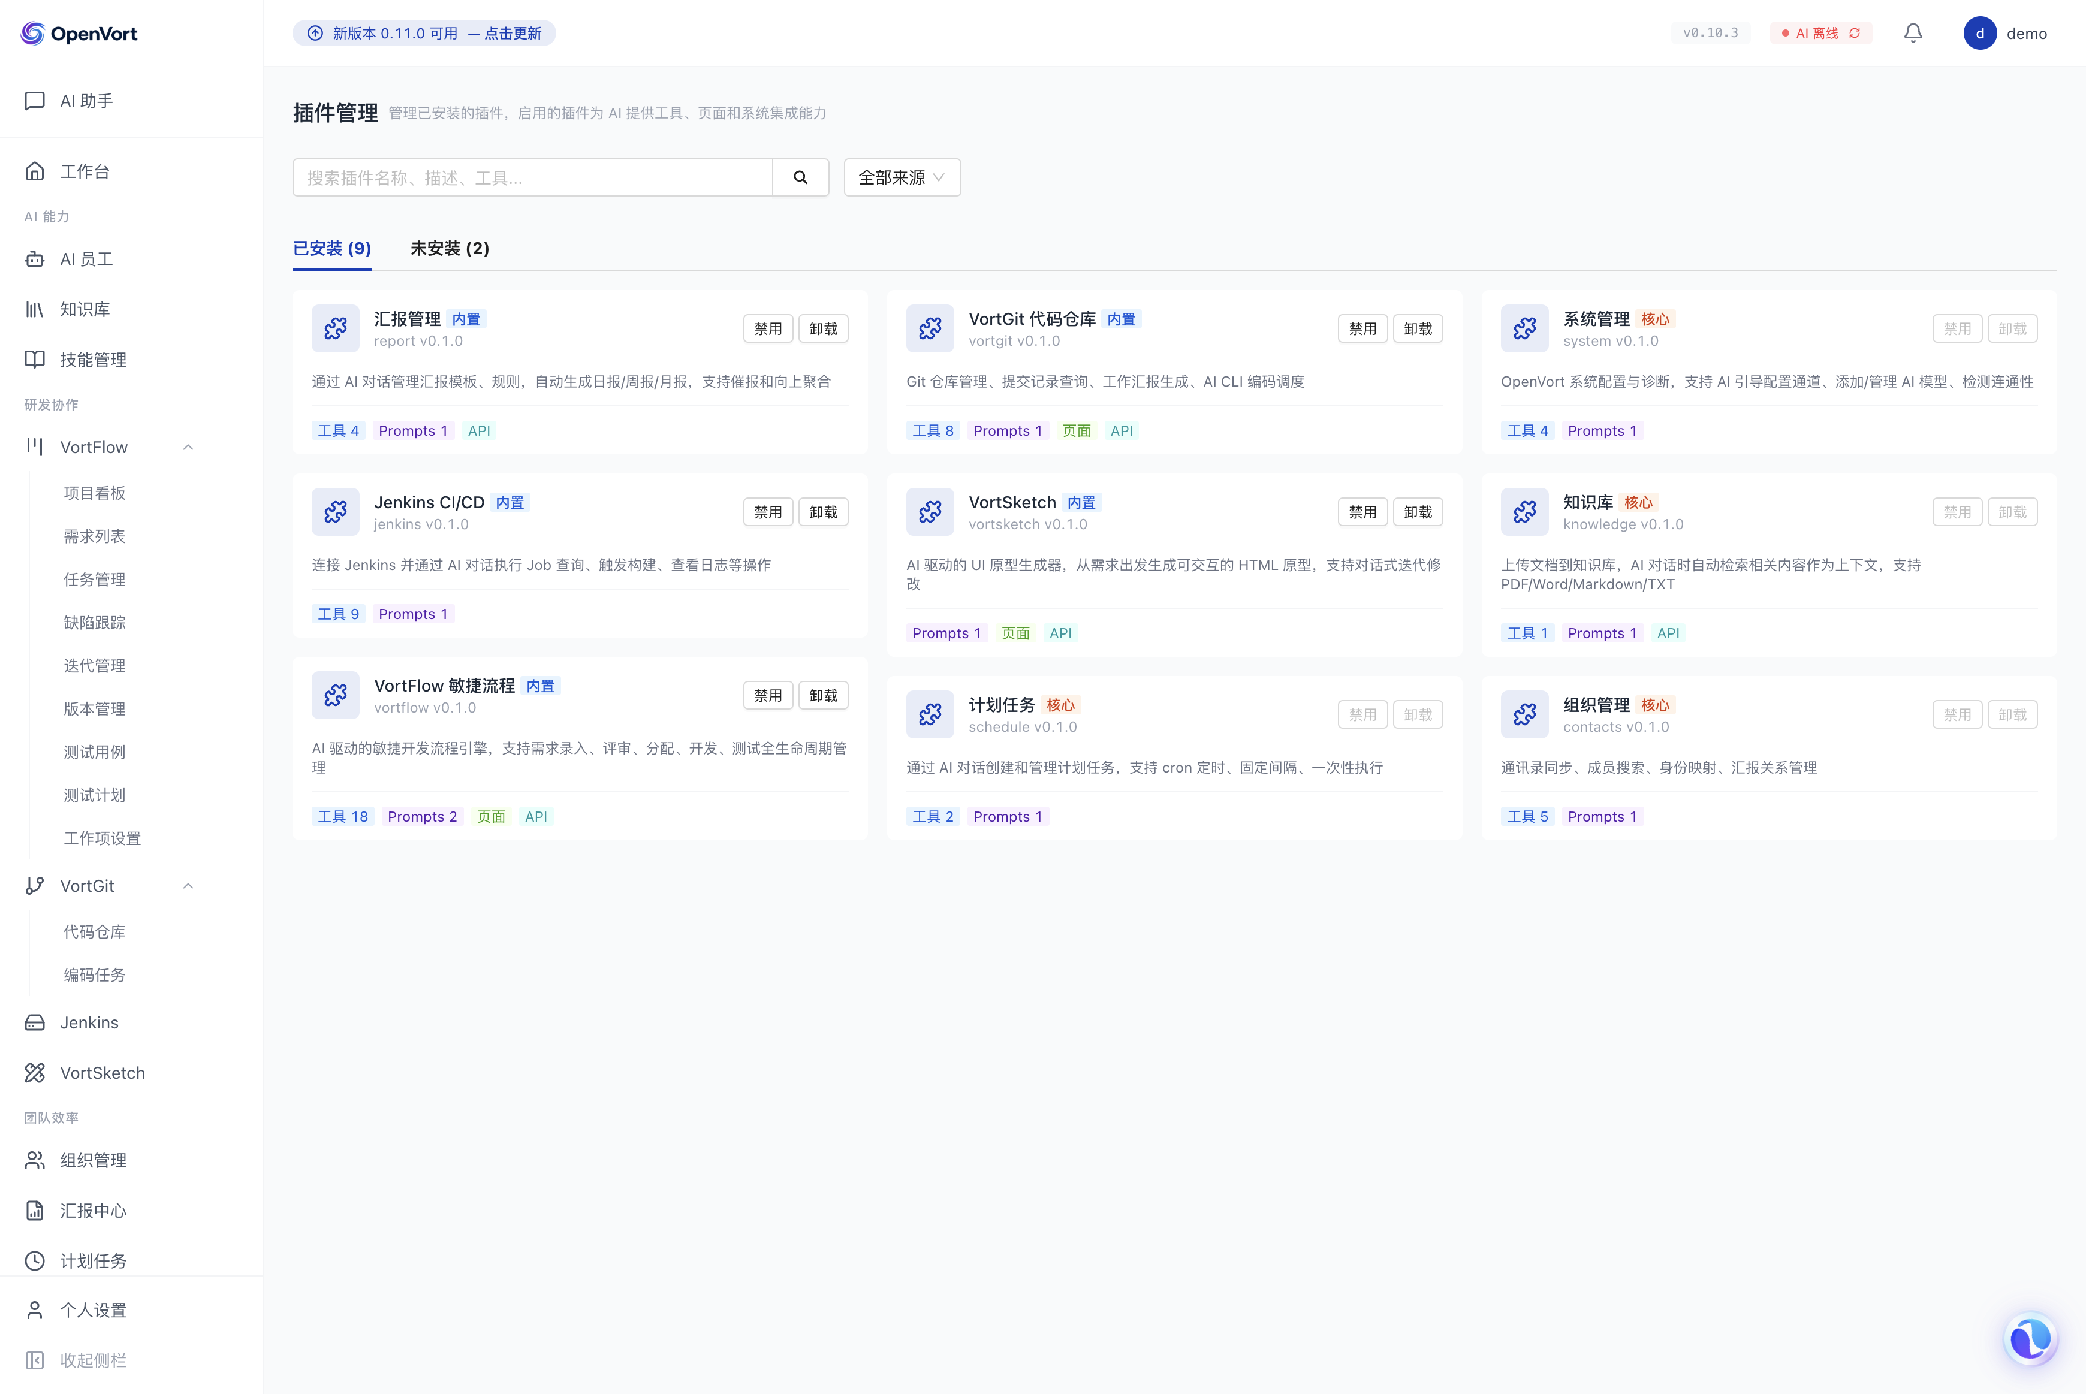This screenshot has height=1394, width=2086.
Task: Open AI 员工 robot icon
Action: [35, 259]
